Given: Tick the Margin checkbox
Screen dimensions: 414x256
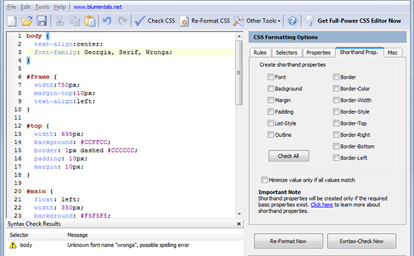Looking at the screenshot, I should (270, 100).
